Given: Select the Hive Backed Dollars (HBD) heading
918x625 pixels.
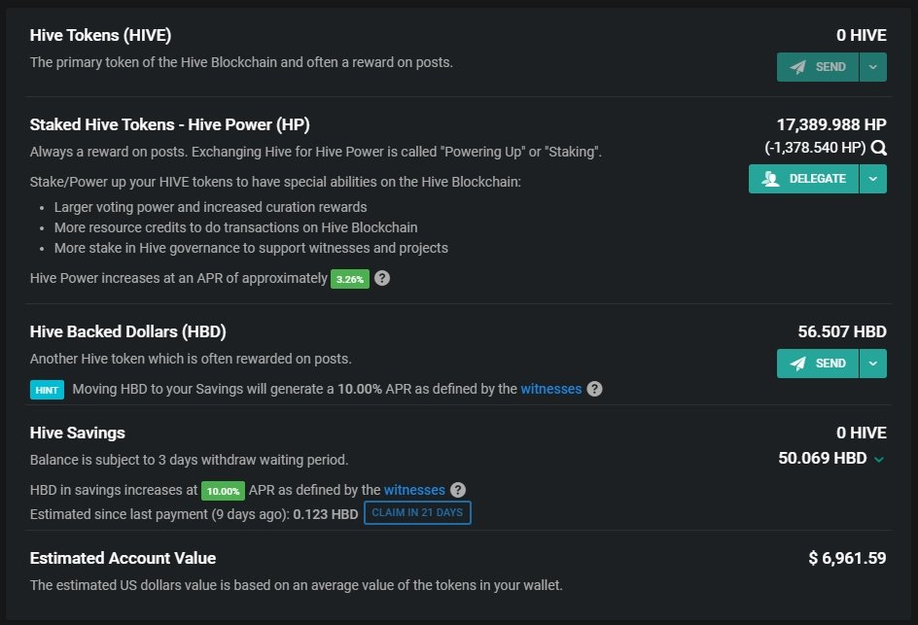Looking at the screenshot, I should point(127,331).
